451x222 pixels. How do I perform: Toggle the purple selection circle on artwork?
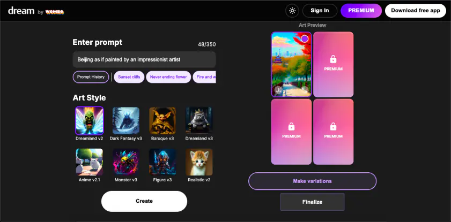pyautogui.click(x=305, y=39)
